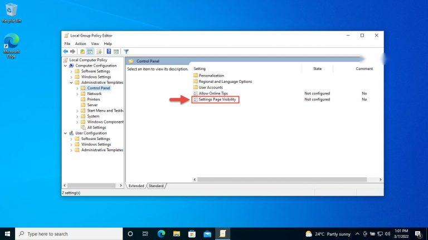Expand Windows Settings under Computer Configuration
This screenshot has width=428, height=240.
[71, 77]
